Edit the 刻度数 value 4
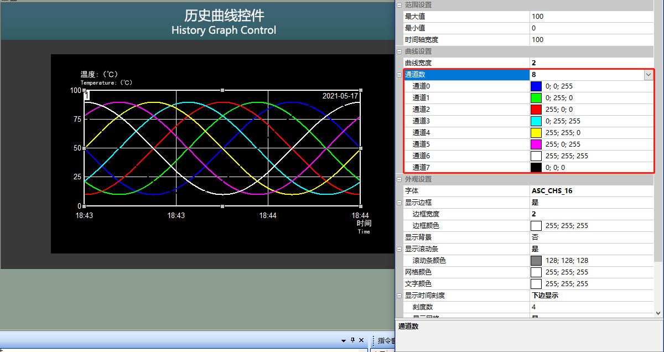The height and width of the screenshot is (352, 664). (592, 307)
